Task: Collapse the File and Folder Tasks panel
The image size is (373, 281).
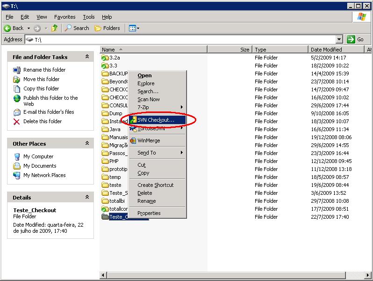Action: click(x=87, y=57)
